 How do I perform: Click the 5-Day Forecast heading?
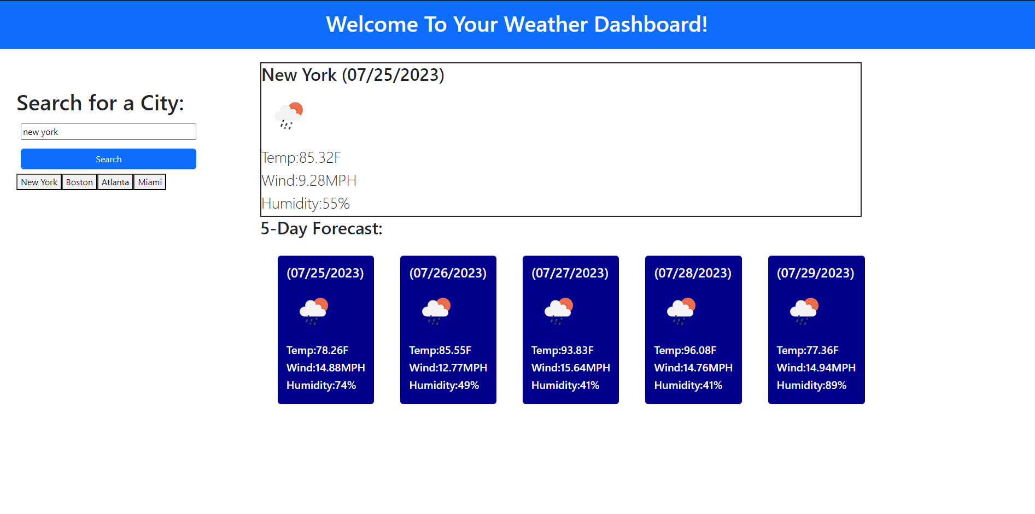click(x=322, y=229)
